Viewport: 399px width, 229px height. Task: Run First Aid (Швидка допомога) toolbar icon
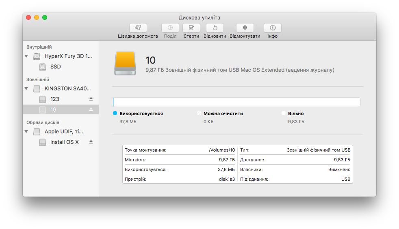coord(138,28)
